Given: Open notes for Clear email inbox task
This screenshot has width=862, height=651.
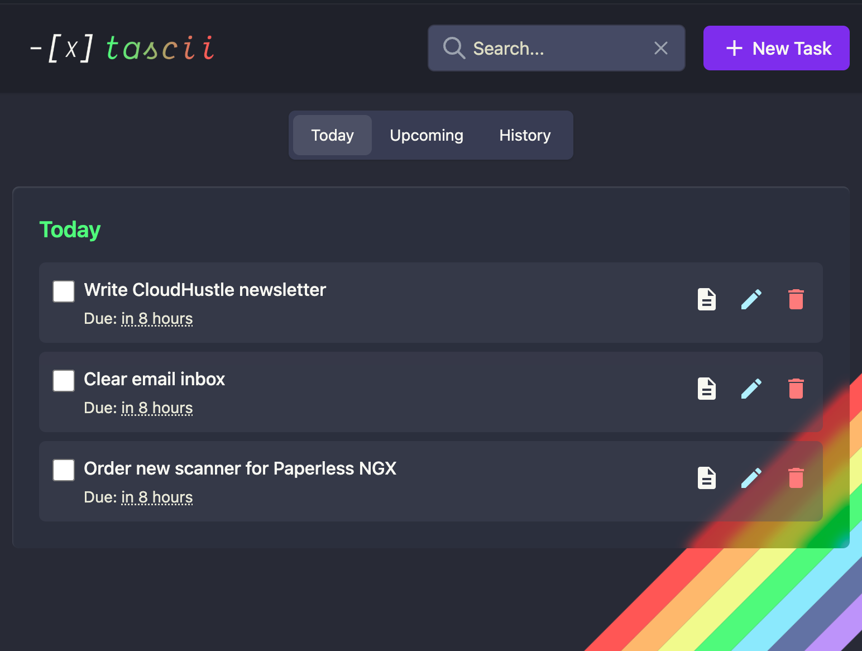Looking at the screenshot, I should point(707,389).
